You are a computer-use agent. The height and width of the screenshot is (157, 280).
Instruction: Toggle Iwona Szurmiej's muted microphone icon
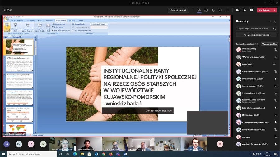(275, 50)
